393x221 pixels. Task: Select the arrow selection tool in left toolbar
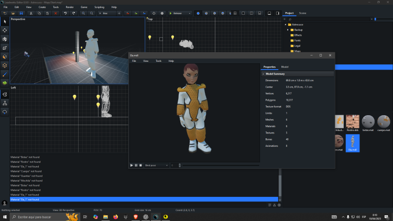[x=5, y=21]
